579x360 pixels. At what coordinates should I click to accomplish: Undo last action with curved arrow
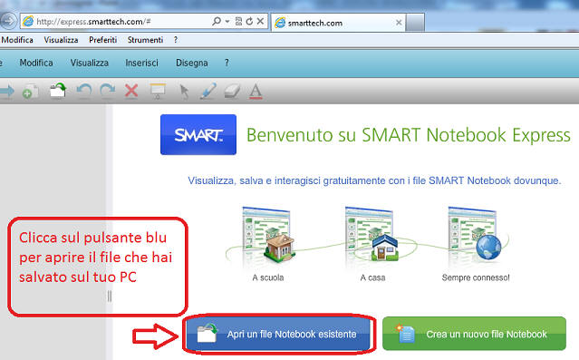point(83,91)
